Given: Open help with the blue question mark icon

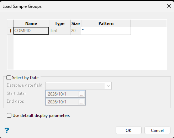Looking at the screenshot, I should [7, 130].
